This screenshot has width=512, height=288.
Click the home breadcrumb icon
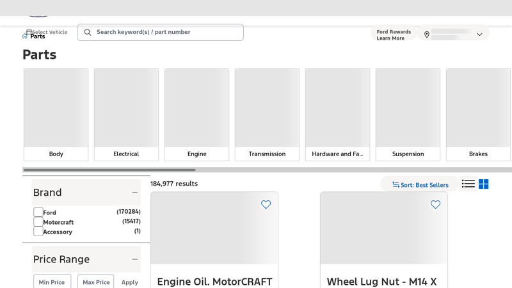pos(25,36)
